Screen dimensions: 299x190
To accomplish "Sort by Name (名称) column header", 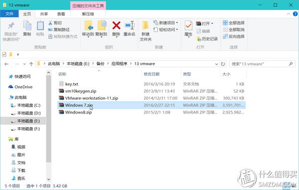I will point(62,74).
